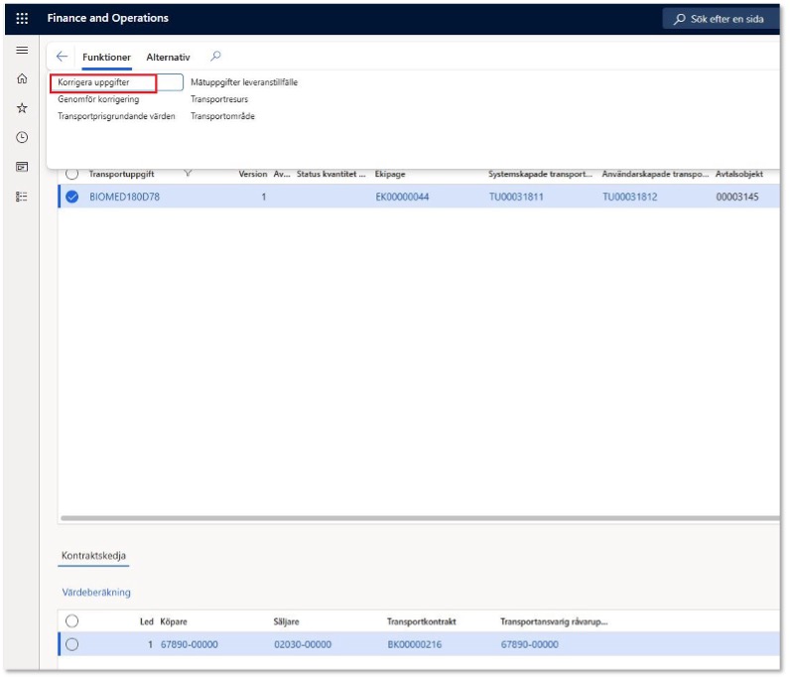Click the Köpare column header
Screen dimensions: 790x679
174,621
